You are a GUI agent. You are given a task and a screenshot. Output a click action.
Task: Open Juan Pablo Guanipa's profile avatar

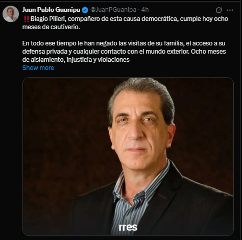click(11, 14)
